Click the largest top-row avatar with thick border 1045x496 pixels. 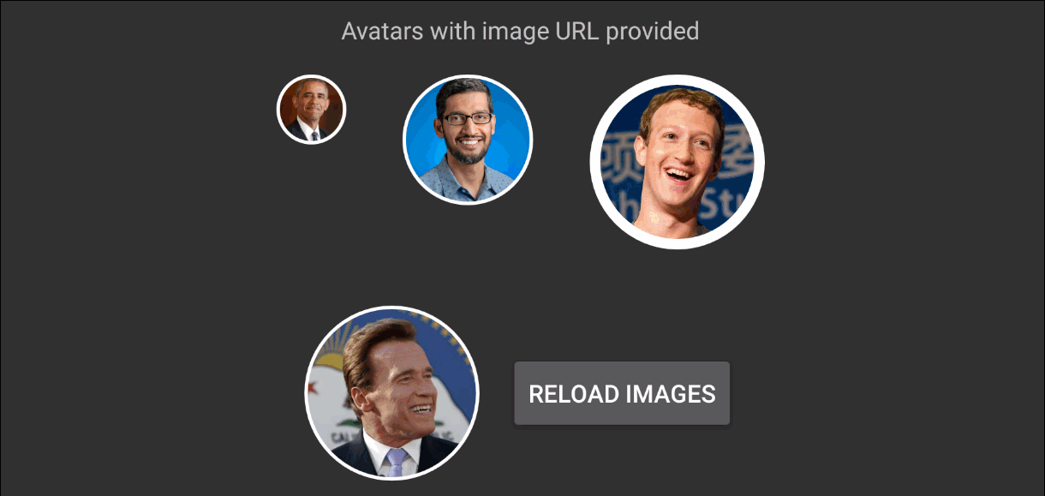pos(677,162)
